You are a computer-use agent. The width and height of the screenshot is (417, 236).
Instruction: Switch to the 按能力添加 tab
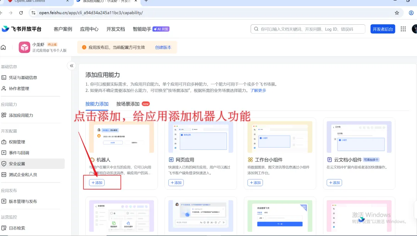[x=97, y=104]
